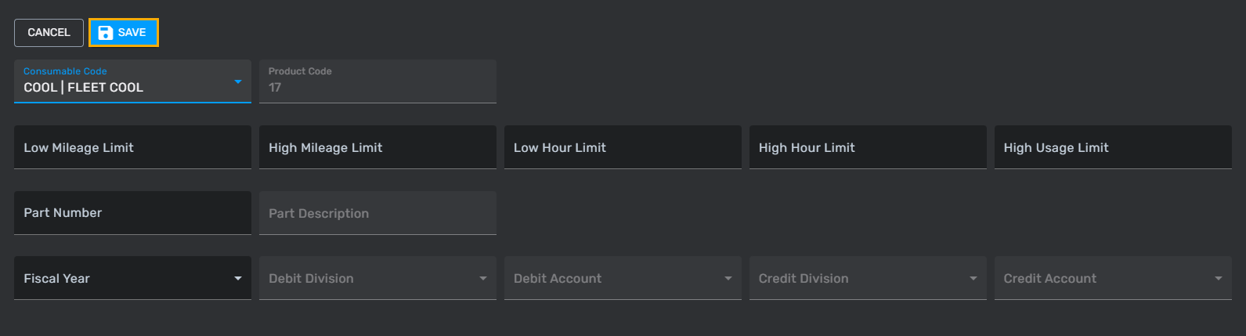Focus the High Hour Limit input
This screenshot has height=336, width=1246.
pyautogui.click(x=868, y=147)
